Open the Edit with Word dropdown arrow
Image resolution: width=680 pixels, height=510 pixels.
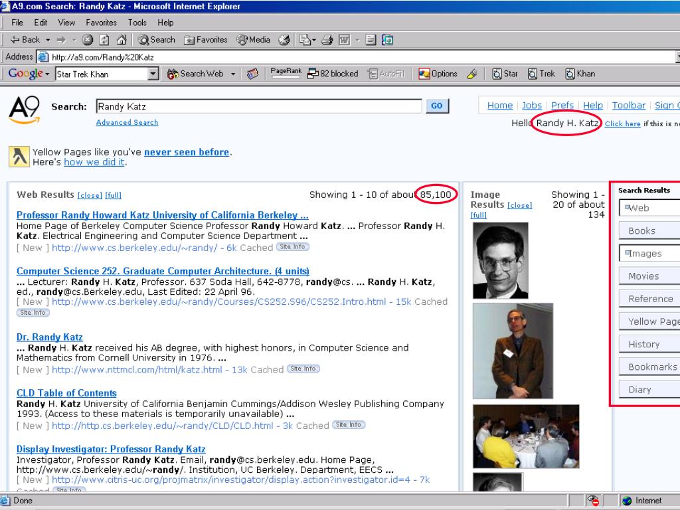357,40
